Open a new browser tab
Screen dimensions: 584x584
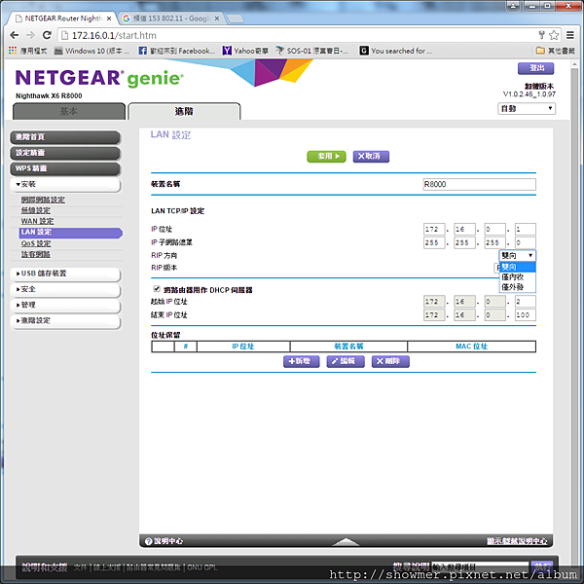click(x=236, y=18)
